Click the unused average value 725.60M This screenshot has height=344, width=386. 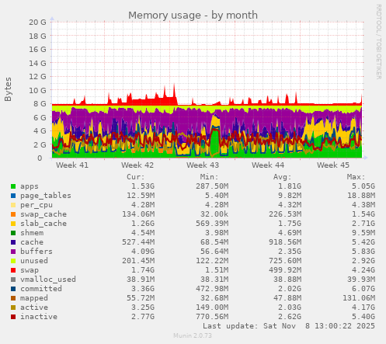(x=285, y=261)
